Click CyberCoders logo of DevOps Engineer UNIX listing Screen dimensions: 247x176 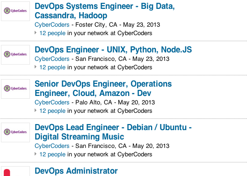point(15,54)
